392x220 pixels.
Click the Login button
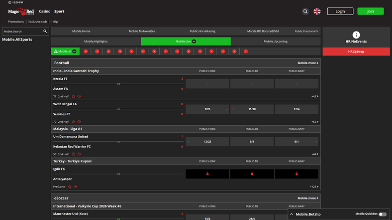tap(340, 11)
